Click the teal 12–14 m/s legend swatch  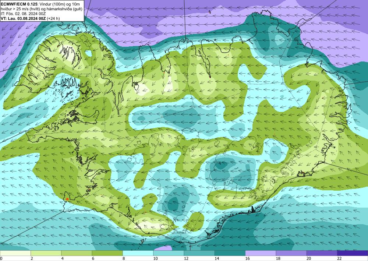(199, 253)
